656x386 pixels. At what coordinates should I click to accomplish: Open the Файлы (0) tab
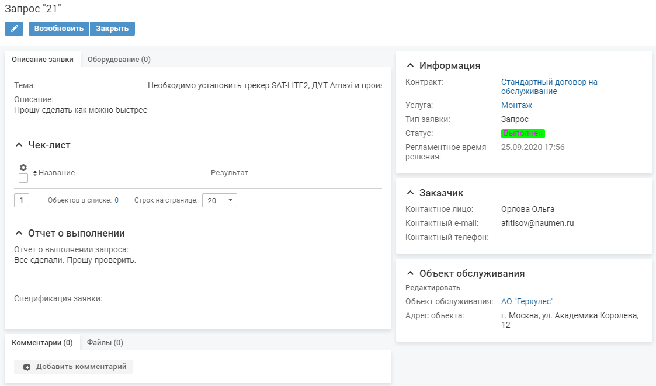point(105,343)
